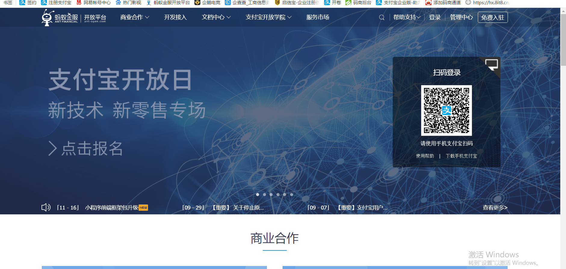Select the sixth carousel dot
This screenshot has height=269, width=566.
pos(292,195)
